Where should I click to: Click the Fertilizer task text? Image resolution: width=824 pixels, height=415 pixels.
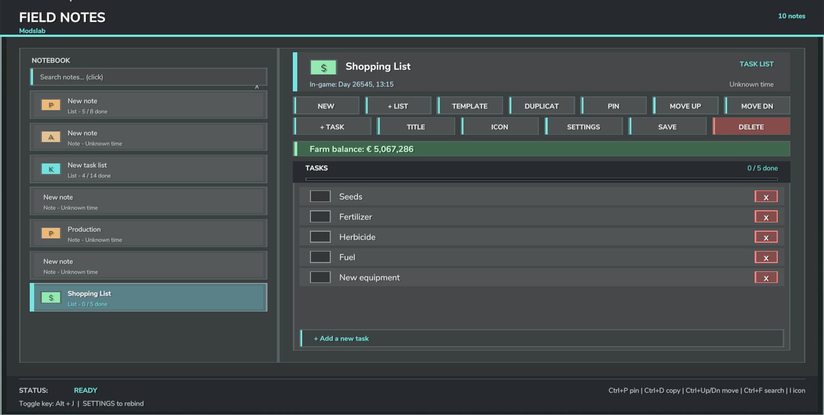point(356,217)
